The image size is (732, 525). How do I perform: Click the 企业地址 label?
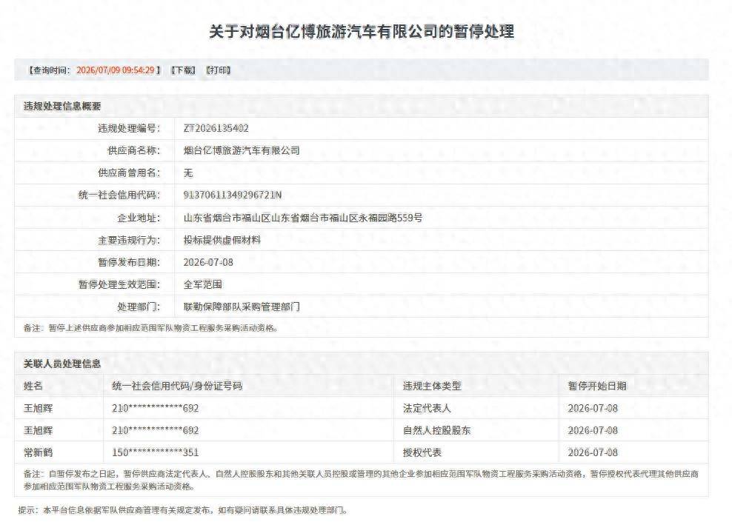pyautogui.click(x=139, y=218)
